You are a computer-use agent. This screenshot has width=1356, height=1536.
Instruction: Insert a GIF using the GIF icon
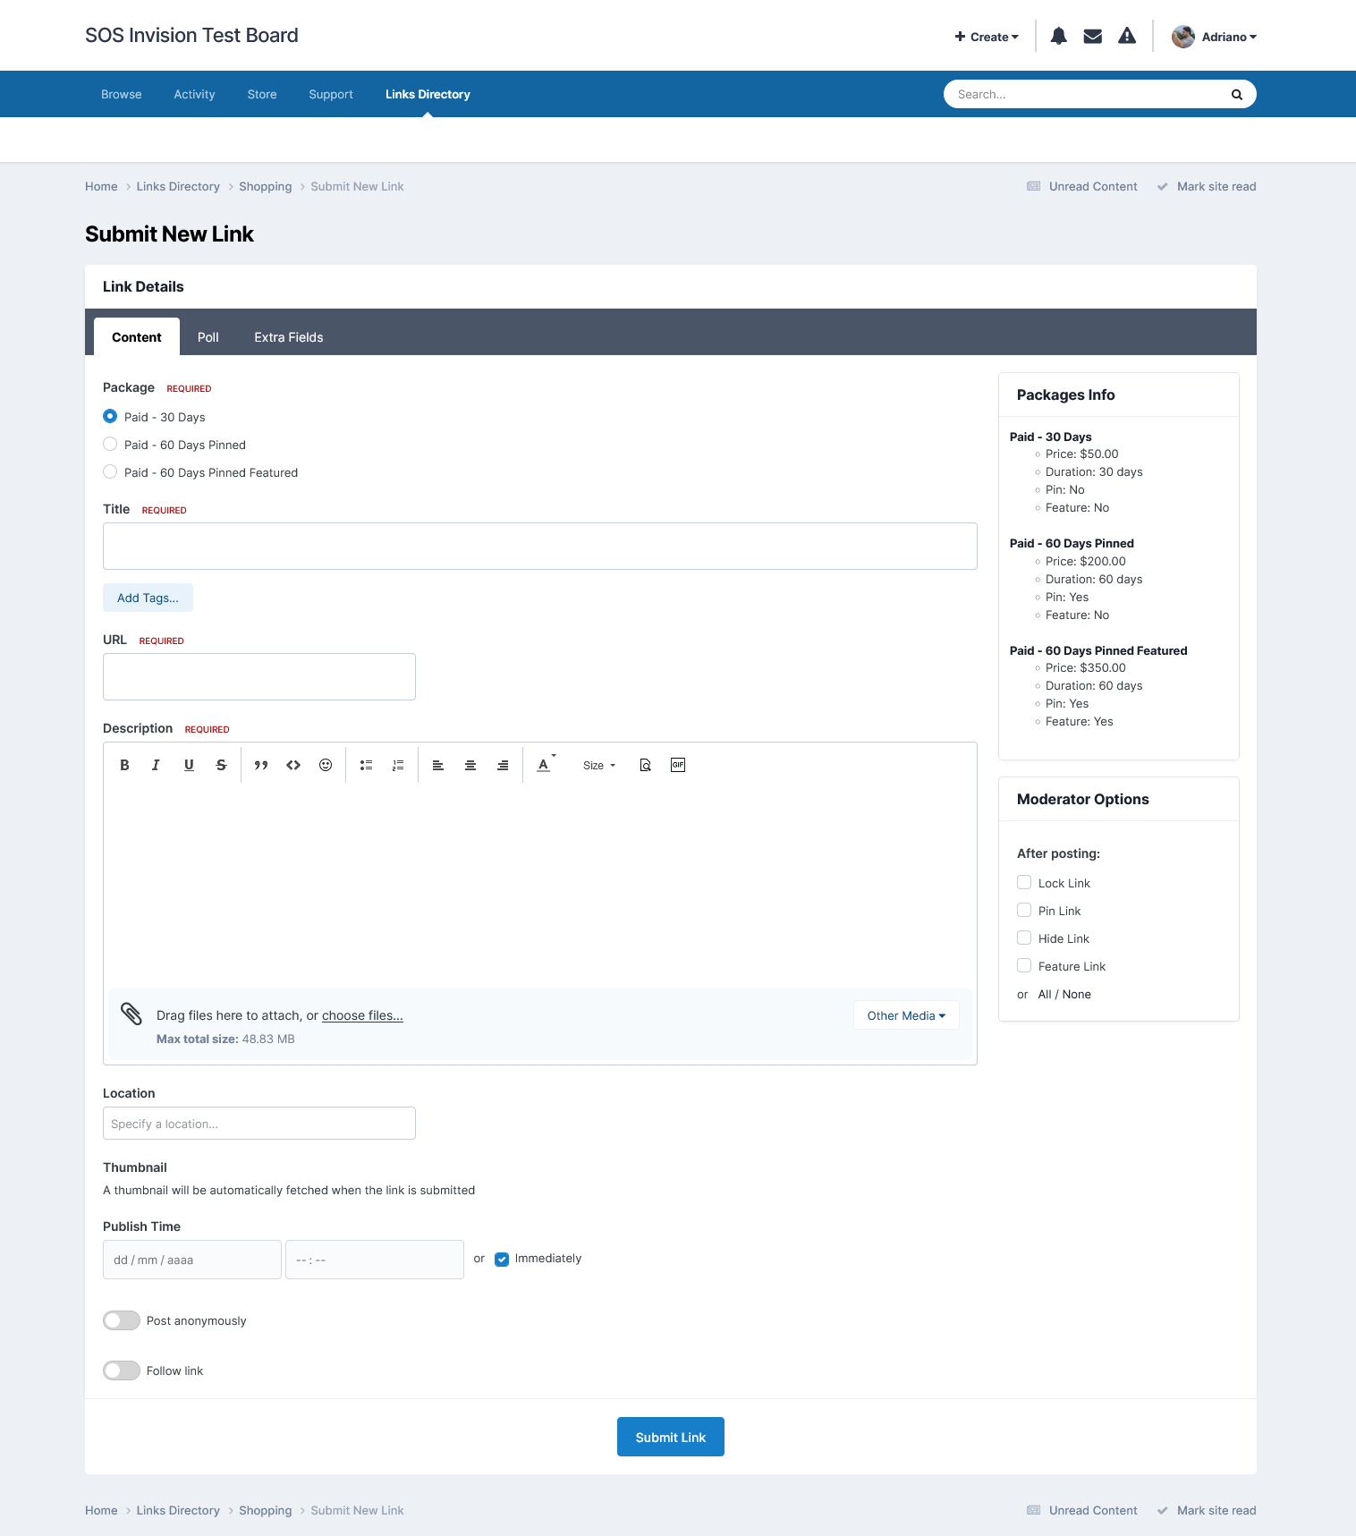678,765
